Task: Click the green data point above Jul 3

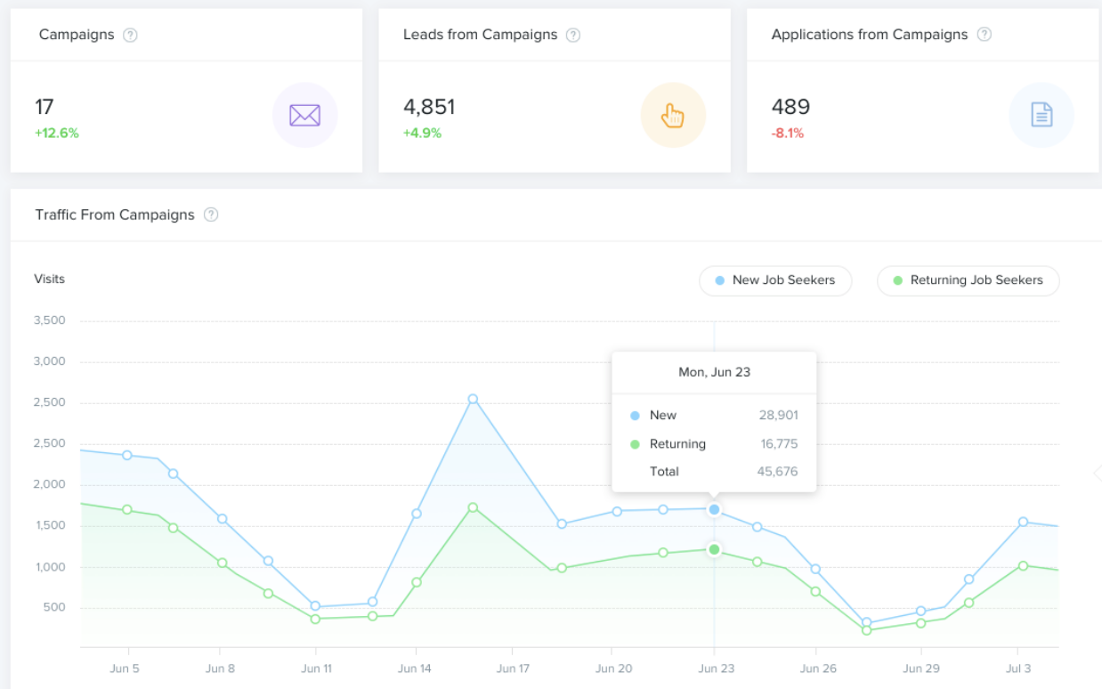Action: (x=1023, y=565)
